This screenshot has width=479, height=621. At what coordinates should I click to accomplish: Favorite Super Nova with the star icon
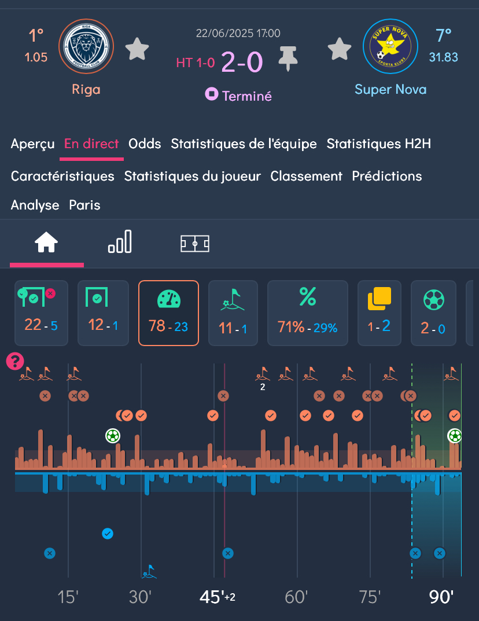click(x=340, y=49)
